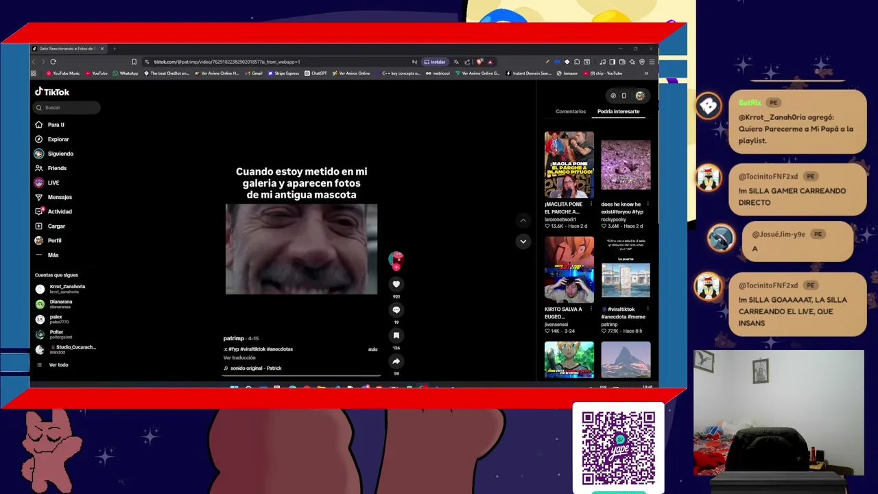Open the video comments bubble icon
The width and height of the screenshot is (878, 494).
(396, 309)
